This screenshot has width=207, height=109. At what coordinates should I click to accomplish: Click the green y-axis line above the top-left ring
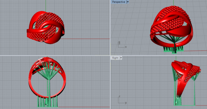pos(46,6)
